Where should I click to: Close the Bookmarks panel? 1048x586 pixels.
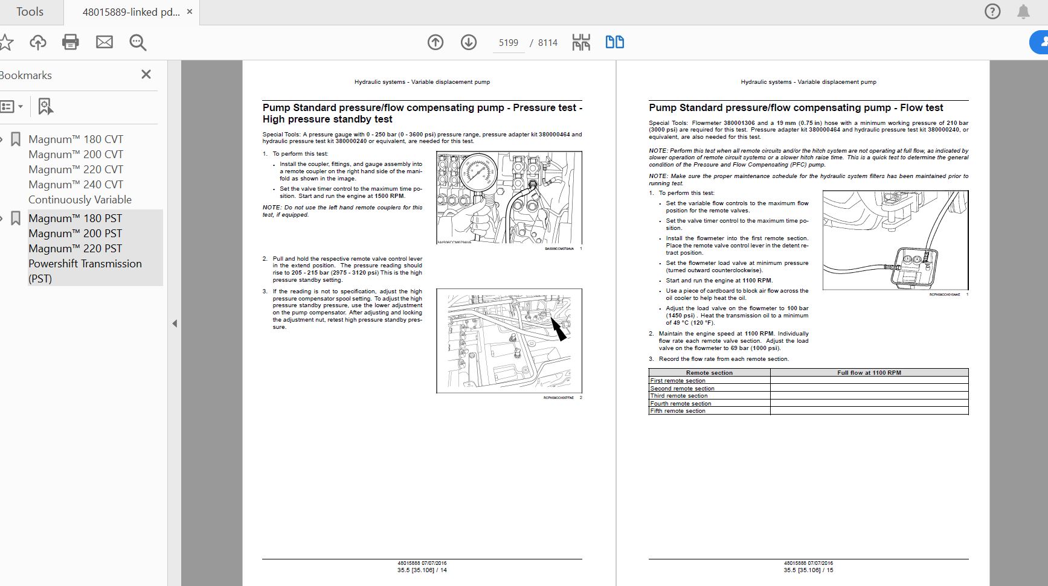[x=146, y=74]
